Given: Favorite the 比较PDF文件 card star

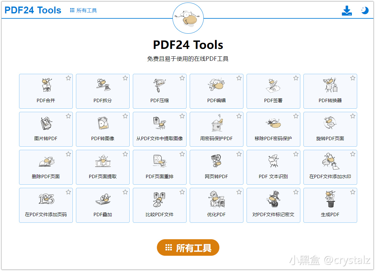Looking at the screenshot, I should click(x=182, y=192).
